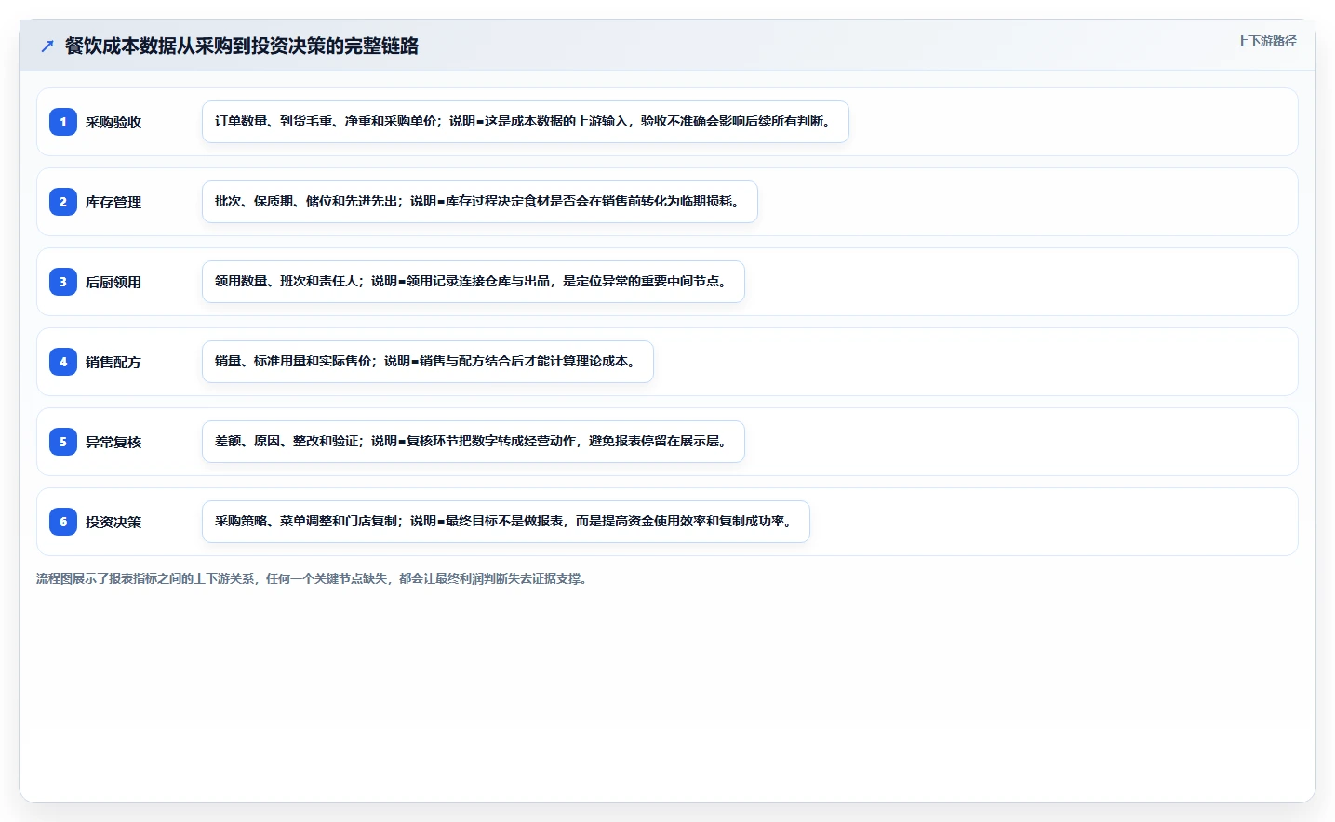Select the 异常复核 step label
Viewport: 1335px width, 822px height.
[113, 443]
